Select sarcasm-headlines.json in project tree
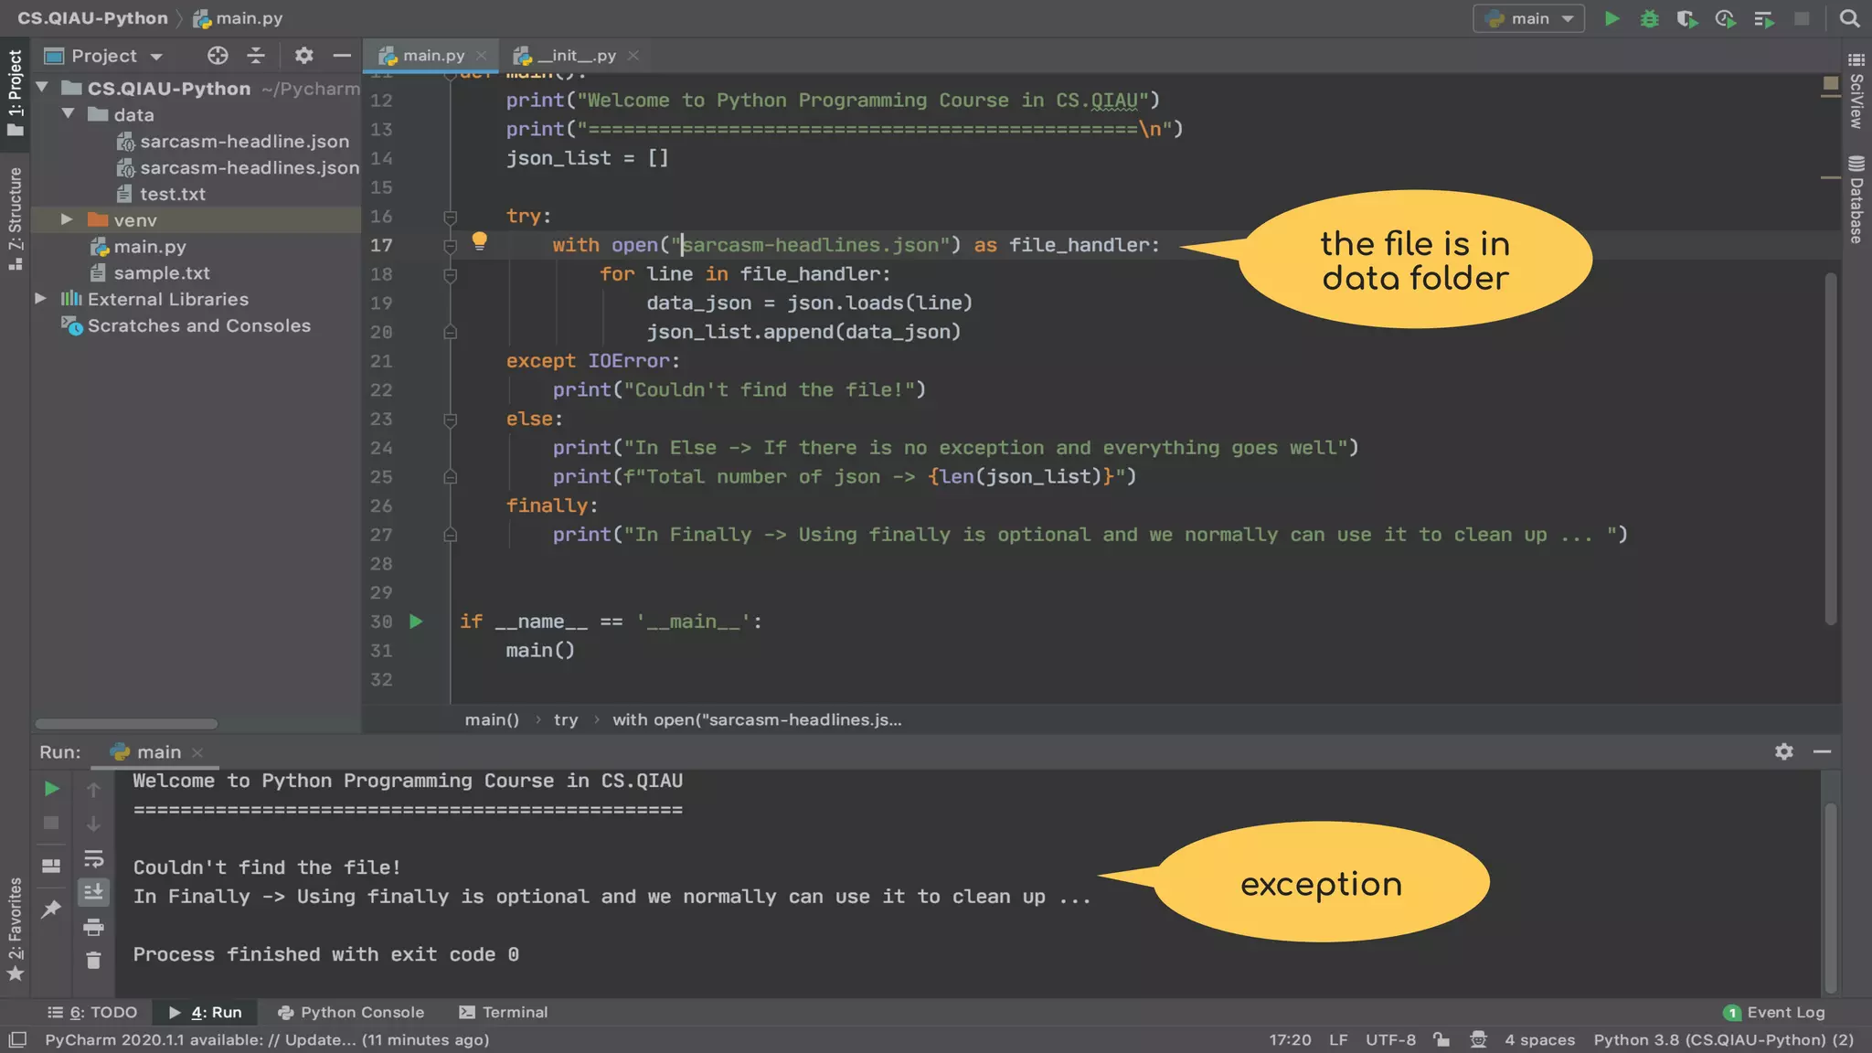The width and height of the screenshot is (1872, 1053). (249, 167)
